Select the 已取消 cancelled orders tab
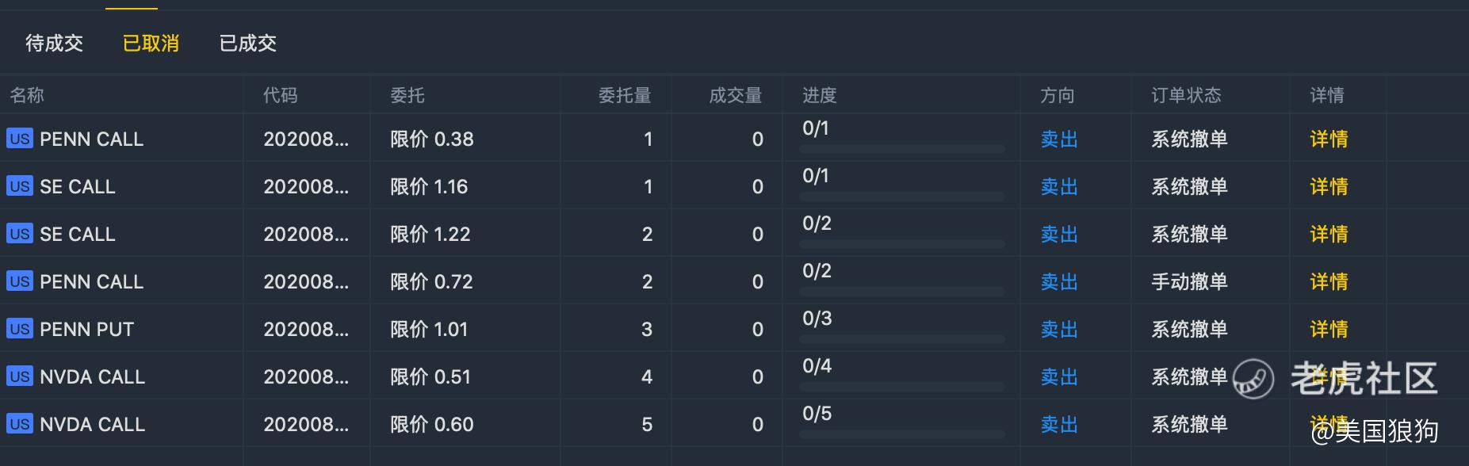Screen dimensions: 1469x466 (151, 43)
